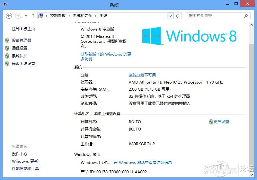Viewport: 257px width, 180px height.
Task: Click IKUTO beside 计算机全名
Action: 135,129
